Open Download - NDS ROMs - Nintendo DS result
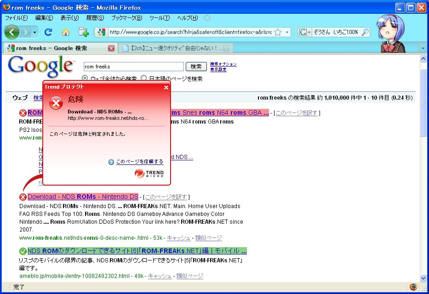The image size is (429, 294). [83, 197]
